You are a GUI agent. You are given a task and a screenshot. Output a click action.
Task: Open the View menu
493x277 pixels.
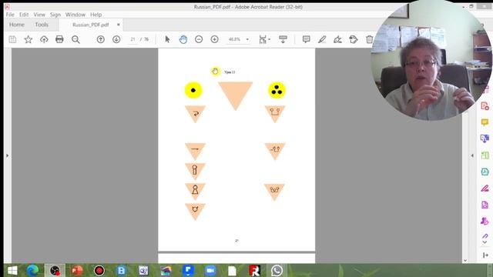(39, 15)
